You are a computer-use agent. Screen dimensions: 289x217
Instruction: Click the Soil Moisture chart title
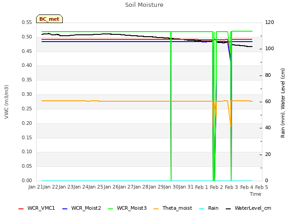pyautogui.click(x=144, y=5)
